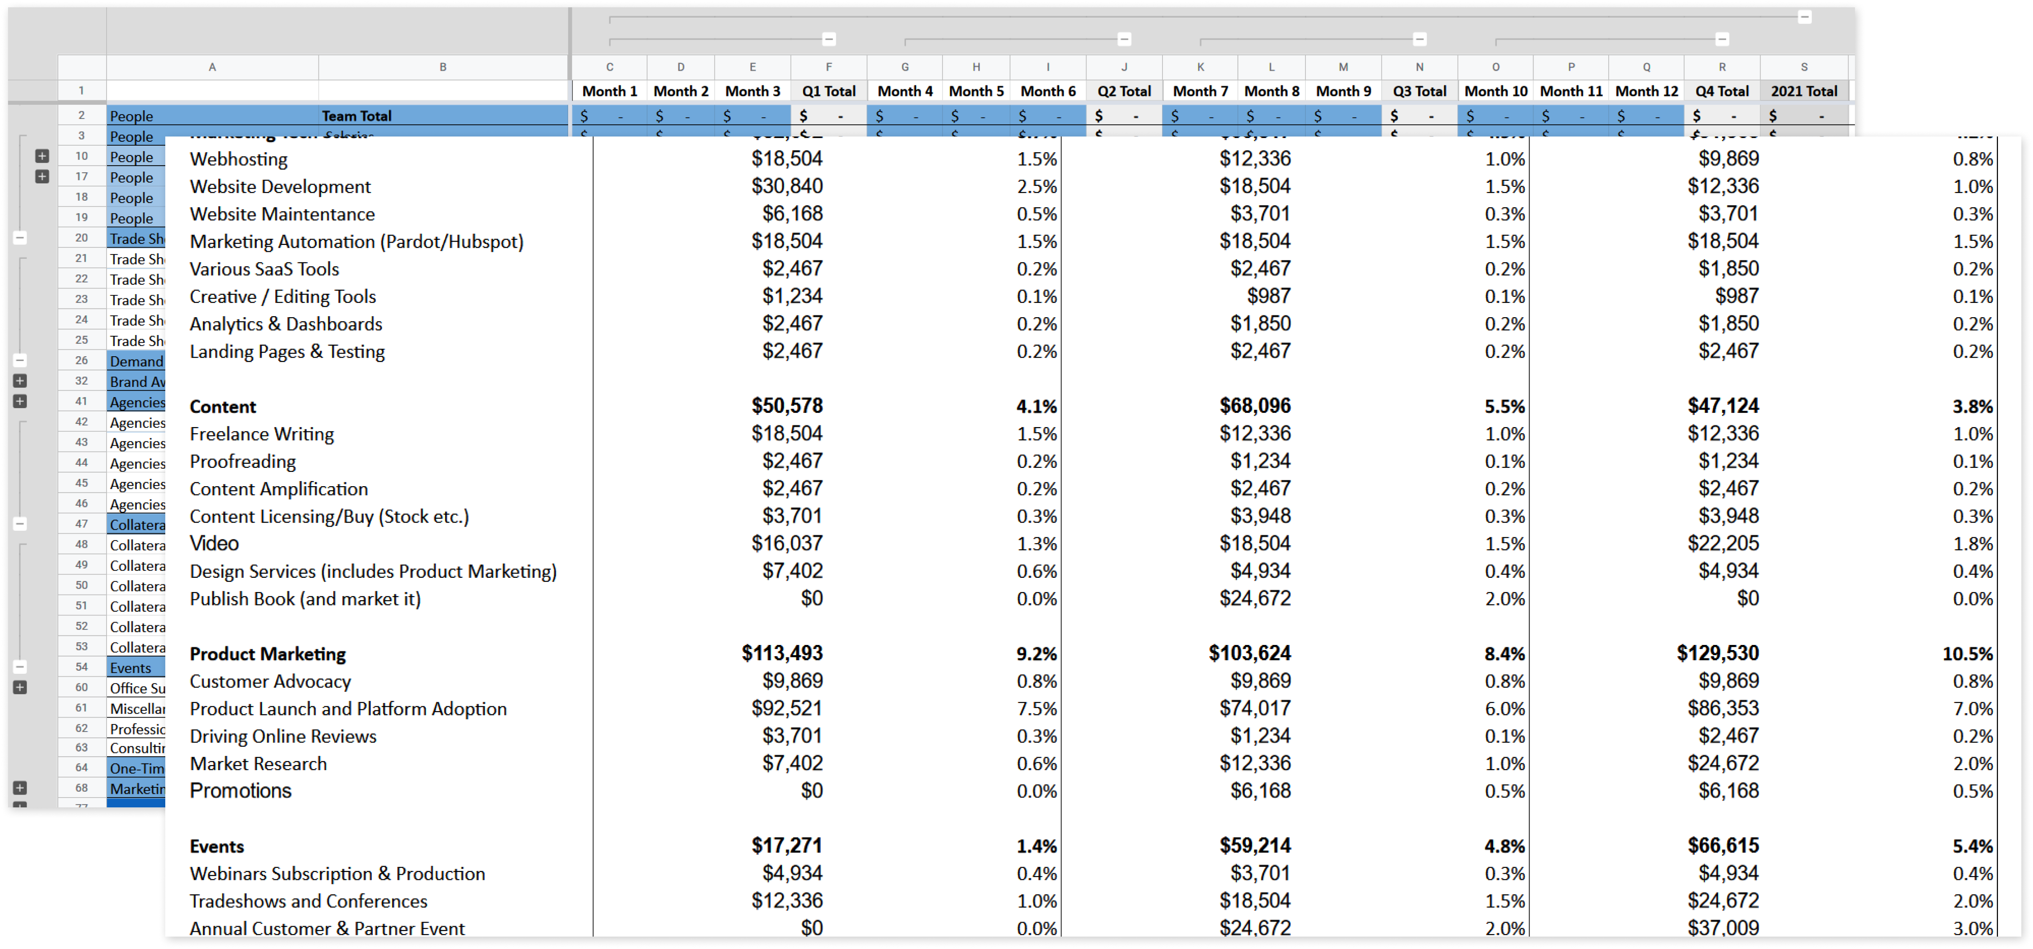
Task: Click the 'People' cell in row 18
Action: (136, 197)
